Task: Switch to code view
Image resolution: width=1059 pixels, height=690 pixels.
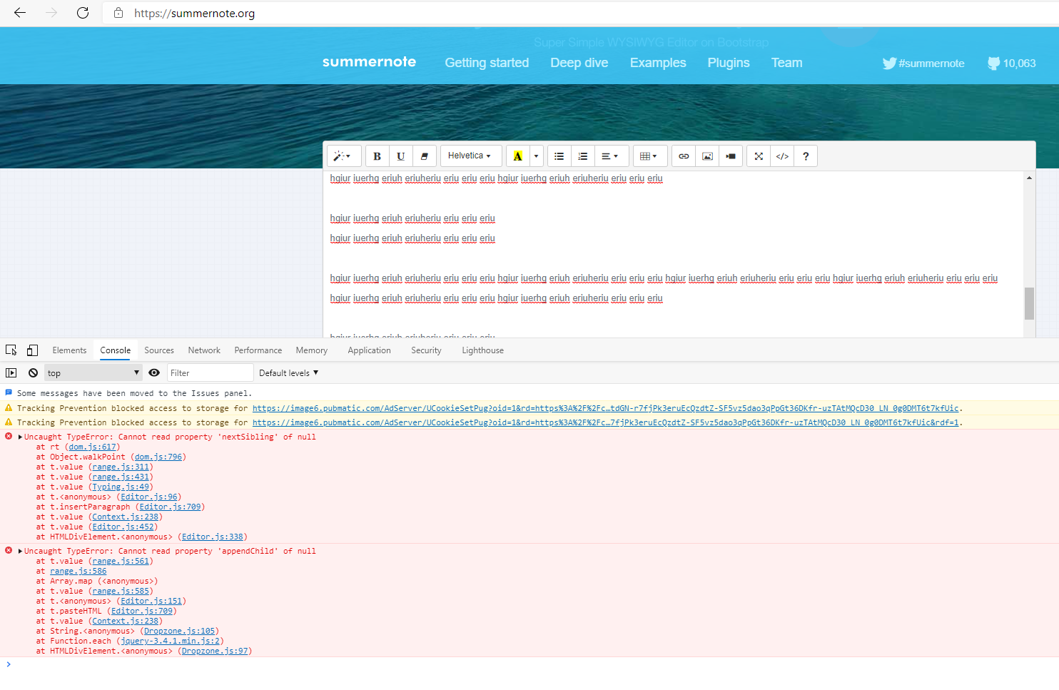Action: tap(781, 156)
